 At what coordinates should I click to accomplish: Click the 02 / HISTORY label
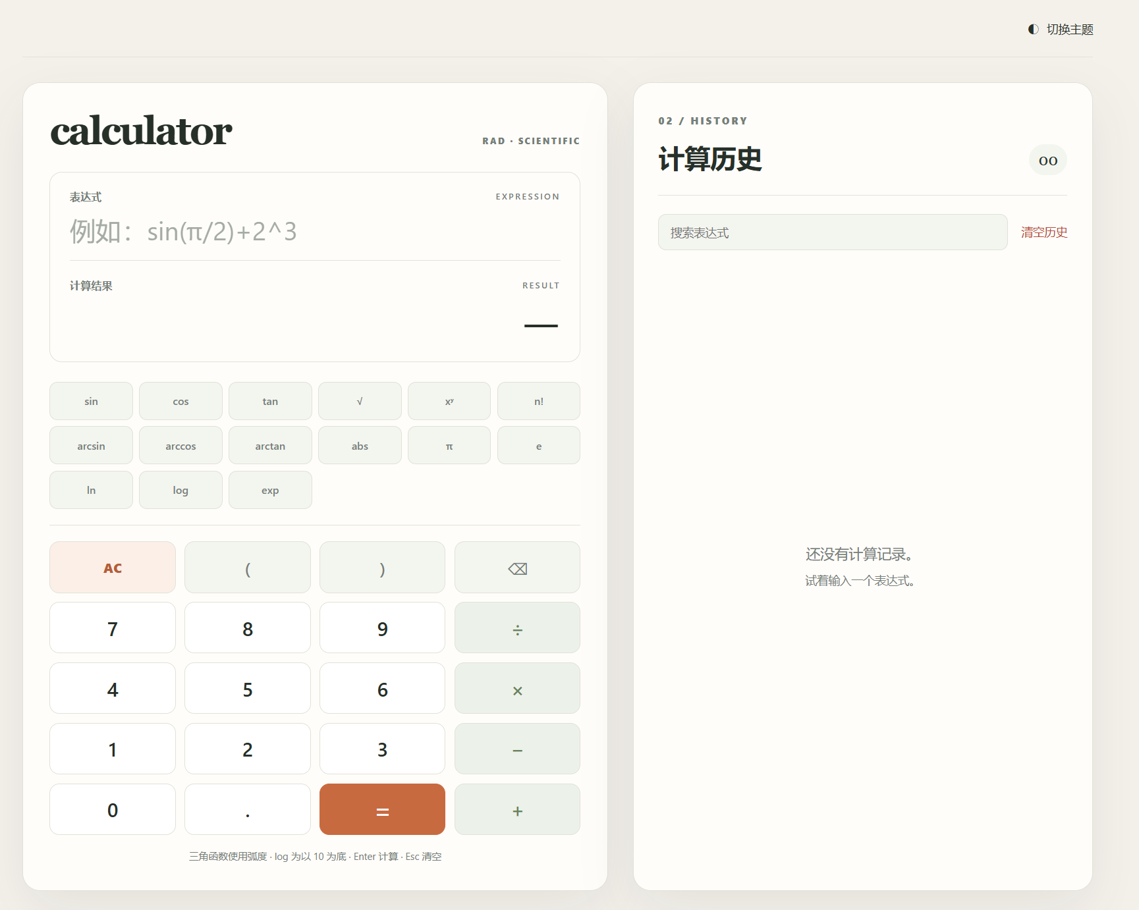pos(703,121)
